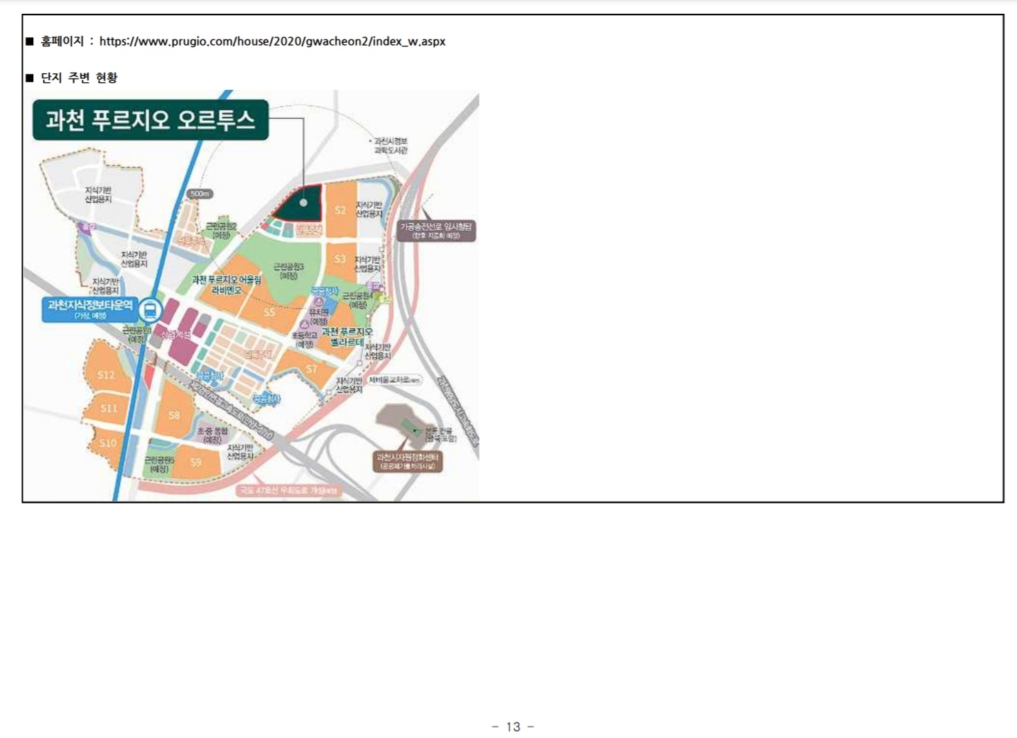
Task: Click the 유치원 (예정) label
Action: [x=319, y=317]
